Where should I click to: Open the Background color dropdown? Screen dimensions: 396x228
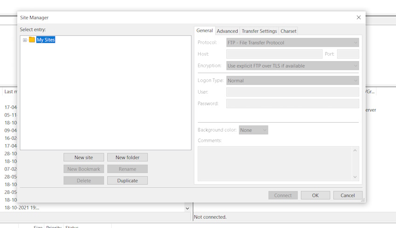point(253,130)
